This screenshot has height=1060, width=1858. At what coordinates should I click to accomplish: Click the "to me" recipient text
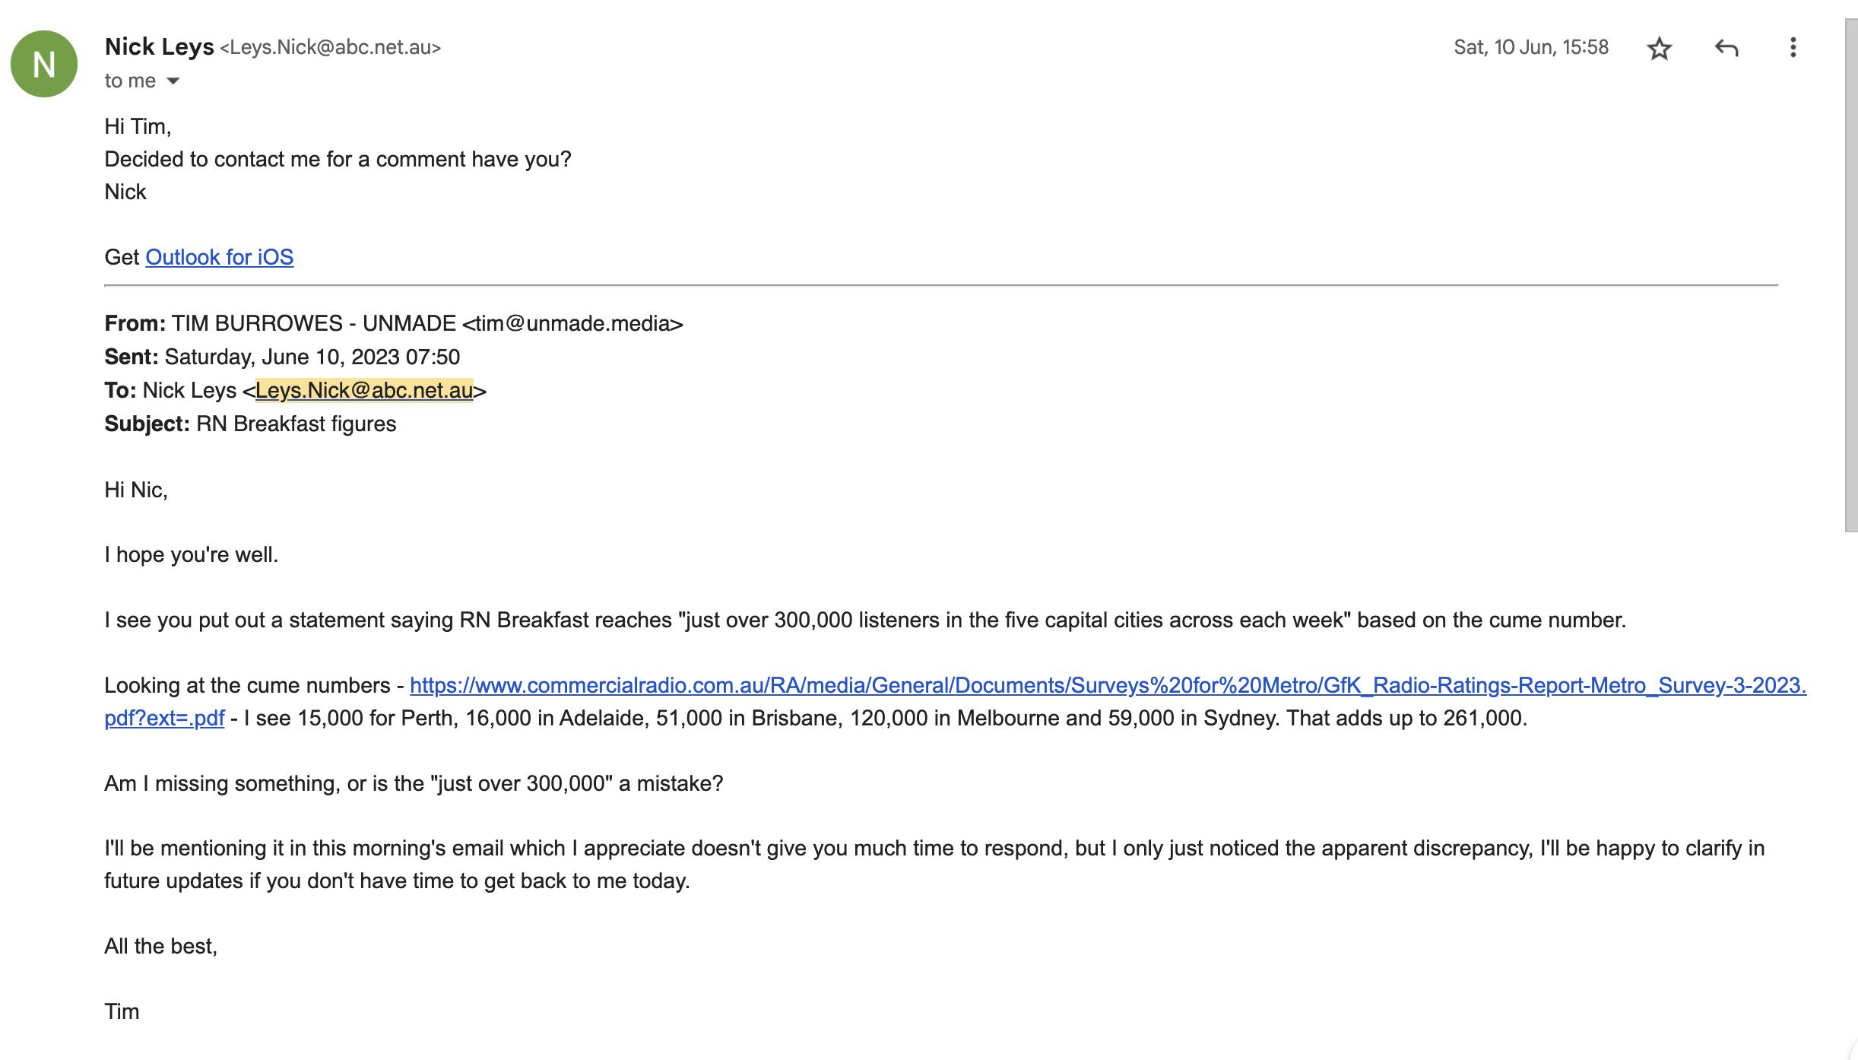(130, 81)
